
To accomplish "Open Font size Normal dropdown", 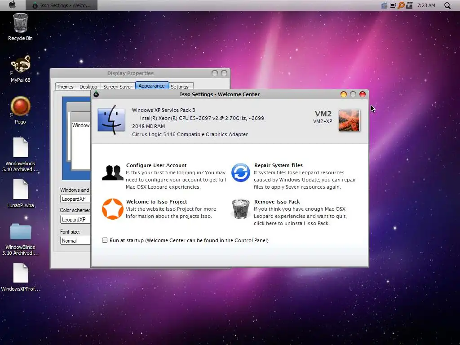I will [x=75, y=241].
